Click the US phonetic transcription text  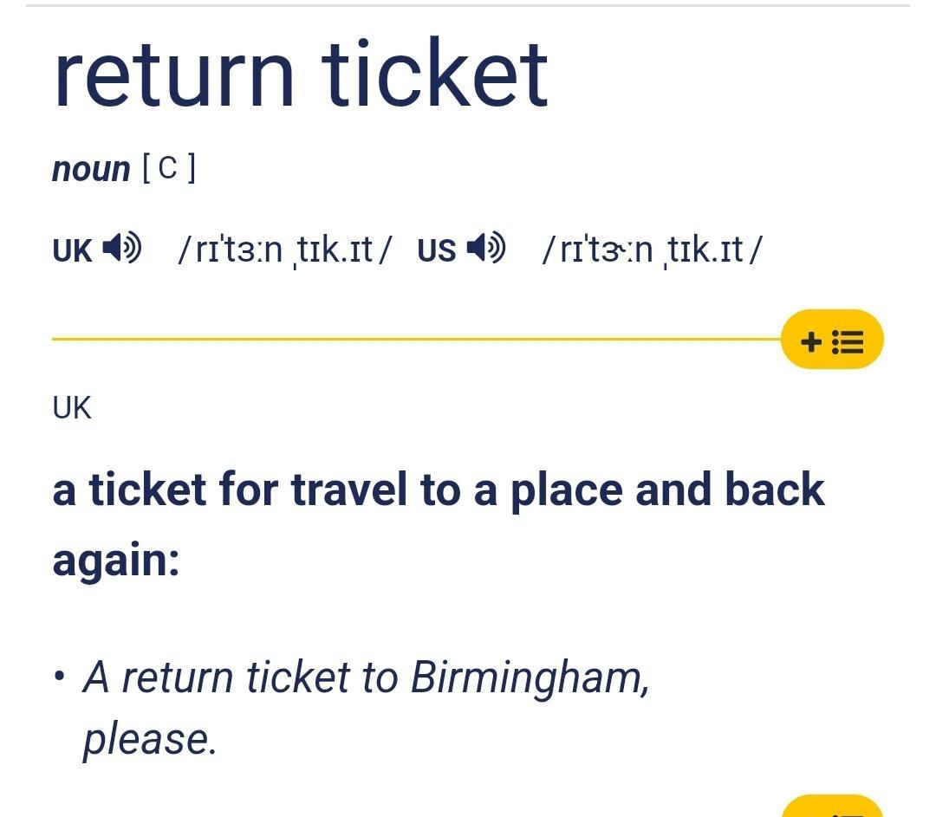(652, 250)
